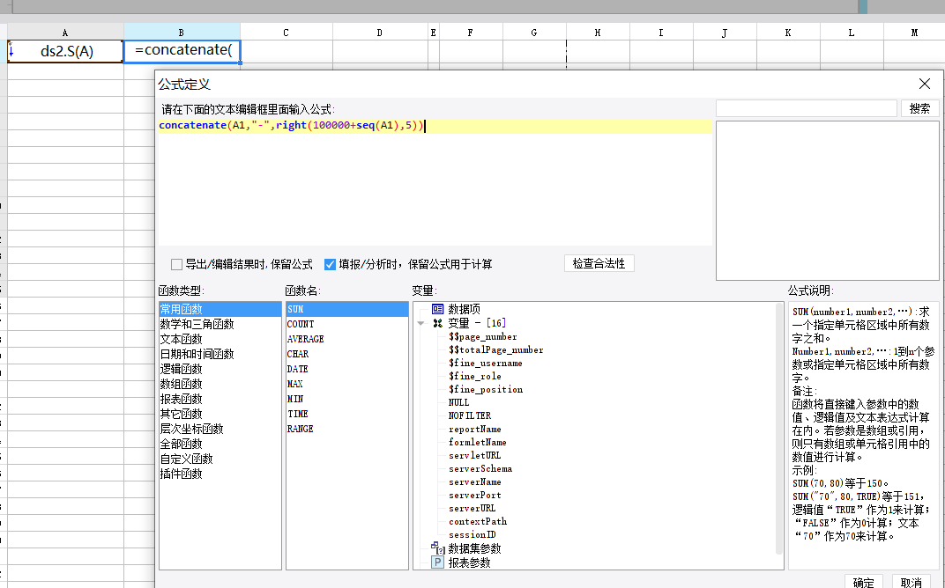
Task: Uncheck 填报/分析时,保留公式用于计算 checkbox
Action: (331, 264)
